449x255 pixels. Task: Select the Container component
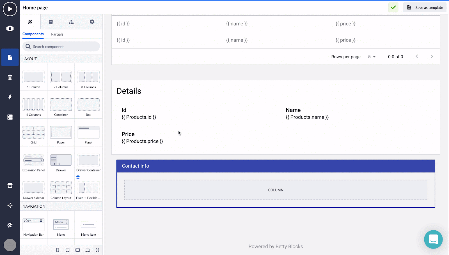click(x=61, y=105)
